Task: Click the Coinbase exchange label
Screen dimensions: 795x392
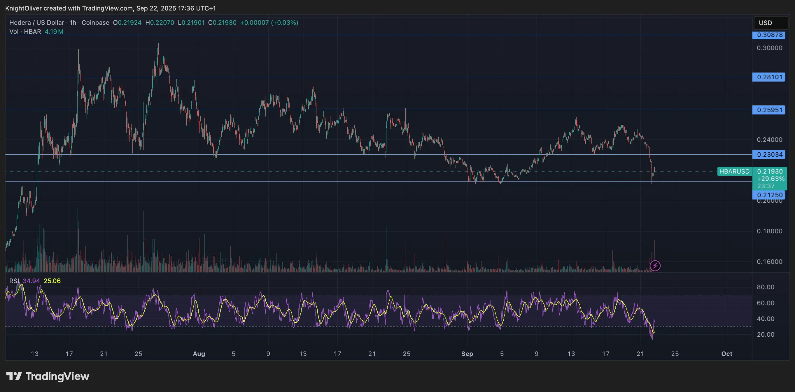Action: point(96,22)
